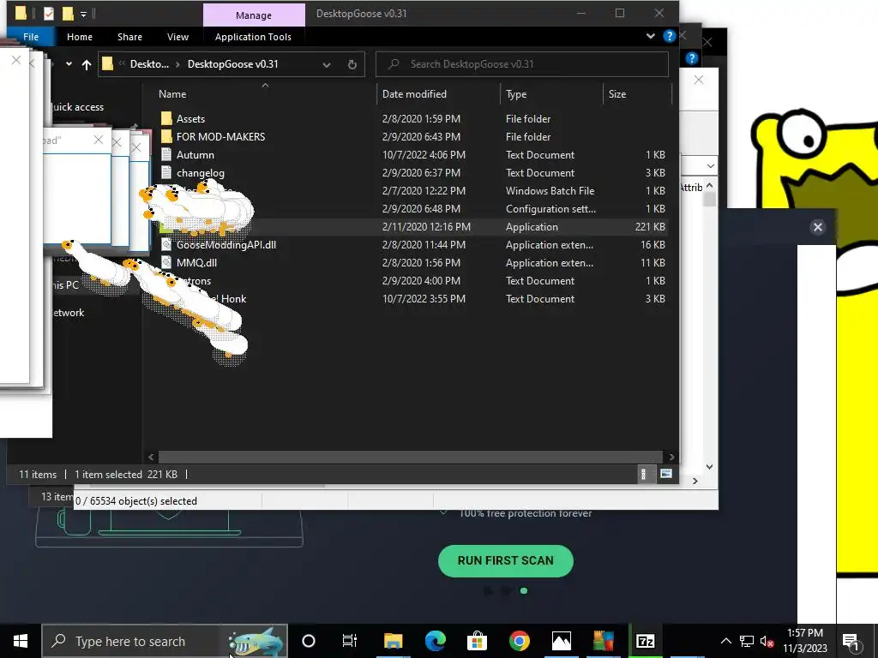The width and height of the screenshot is (878, 658).
Task: Select the Assets folder
Action: (x=190, y=118)
